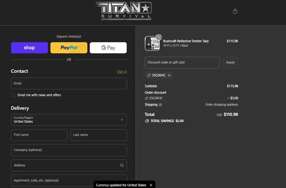Image resolution: width=286 pixels, height=188 pixels.
Task: Click the Discount code or gift card field
Action: 182,63
